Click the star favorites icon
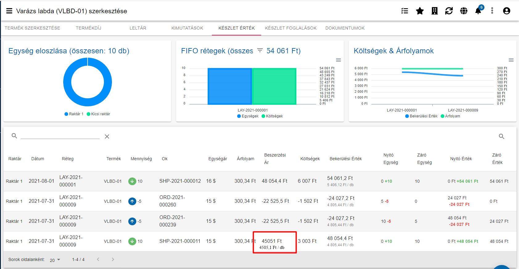 (420, 11)
